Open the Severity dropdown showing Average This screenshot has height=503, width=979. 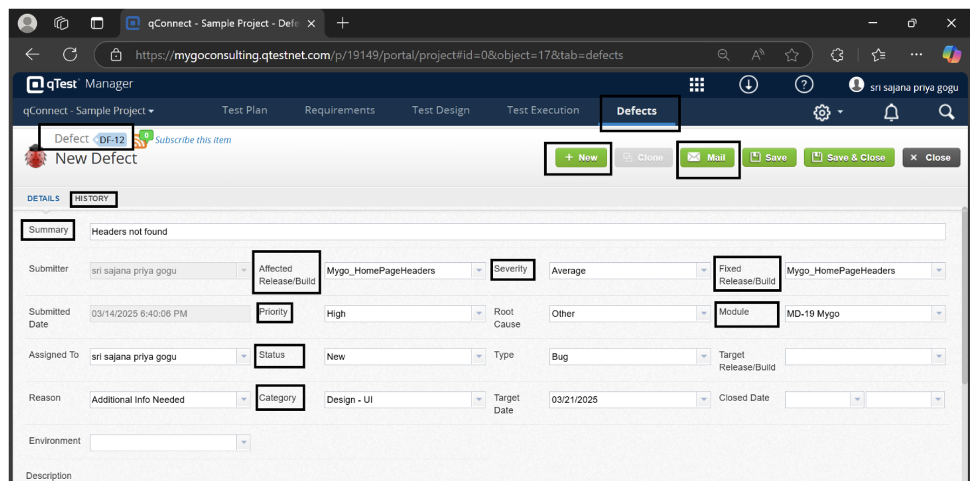pos(703,270)
